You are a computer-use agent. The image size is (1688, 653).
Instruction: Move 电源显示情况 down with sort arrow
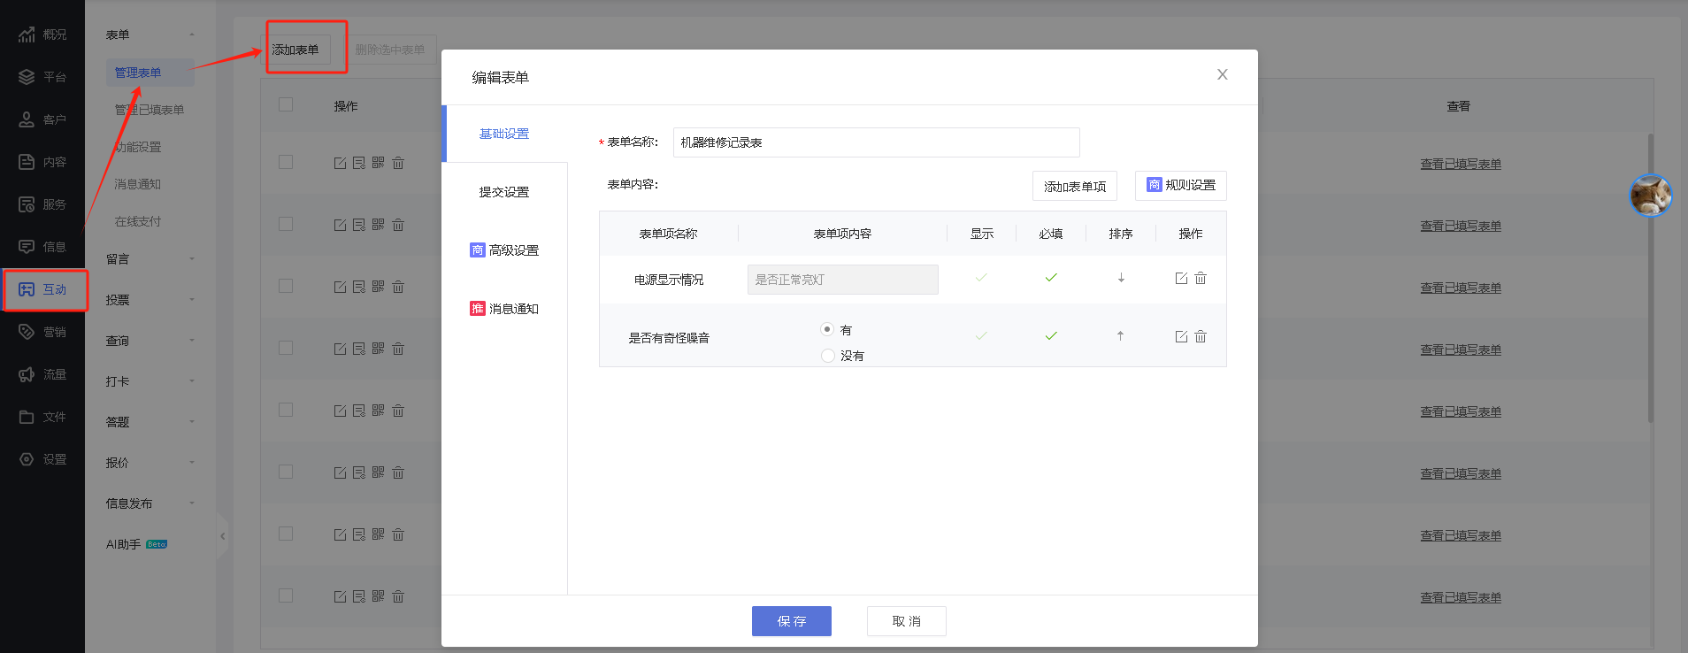coord(1121,278)
